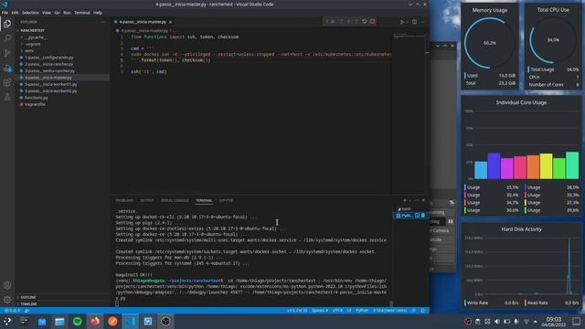The height and width of the screenshot is (329, 585).
Task: Expand the venv folder
Action: coord(29,51)
